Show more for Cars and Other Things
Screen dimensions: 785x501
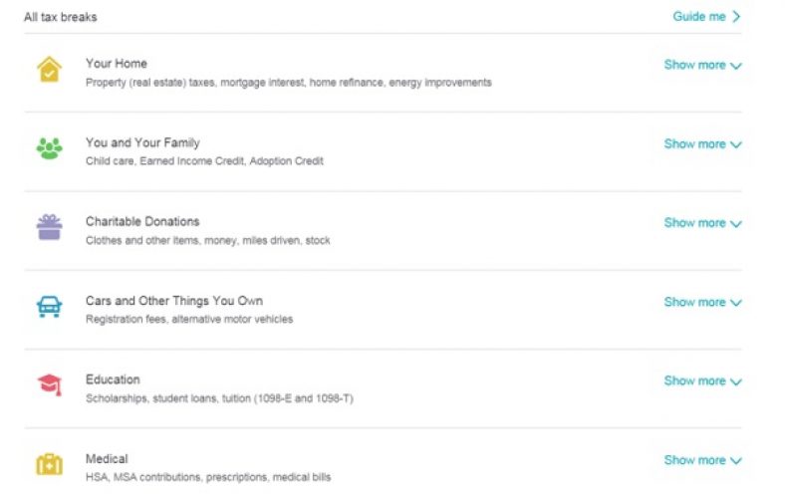pos(702,302)
